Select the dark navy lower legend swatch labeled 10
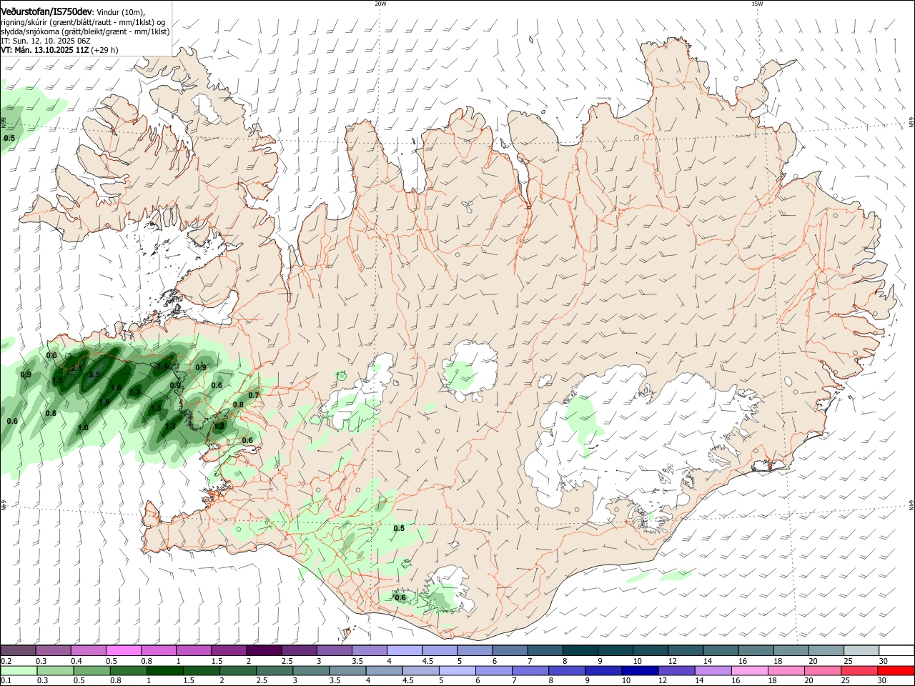 tap(640, 670)
